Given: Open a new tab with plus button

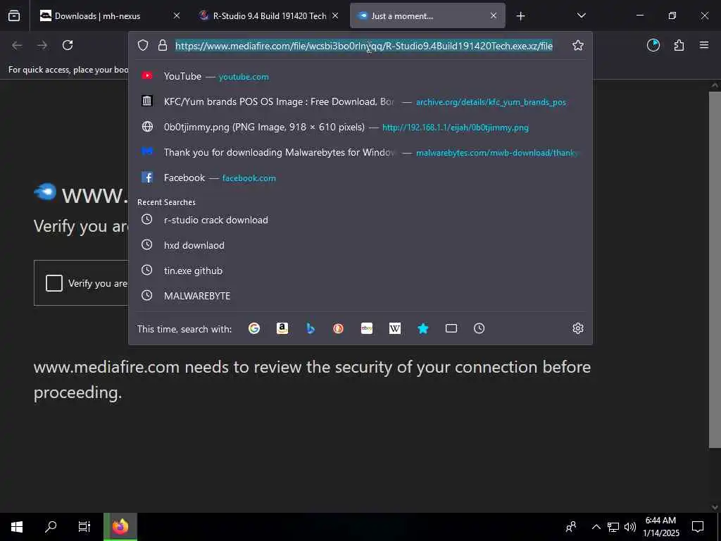Looking at the screenshot, I should click(x=520, y=16).
